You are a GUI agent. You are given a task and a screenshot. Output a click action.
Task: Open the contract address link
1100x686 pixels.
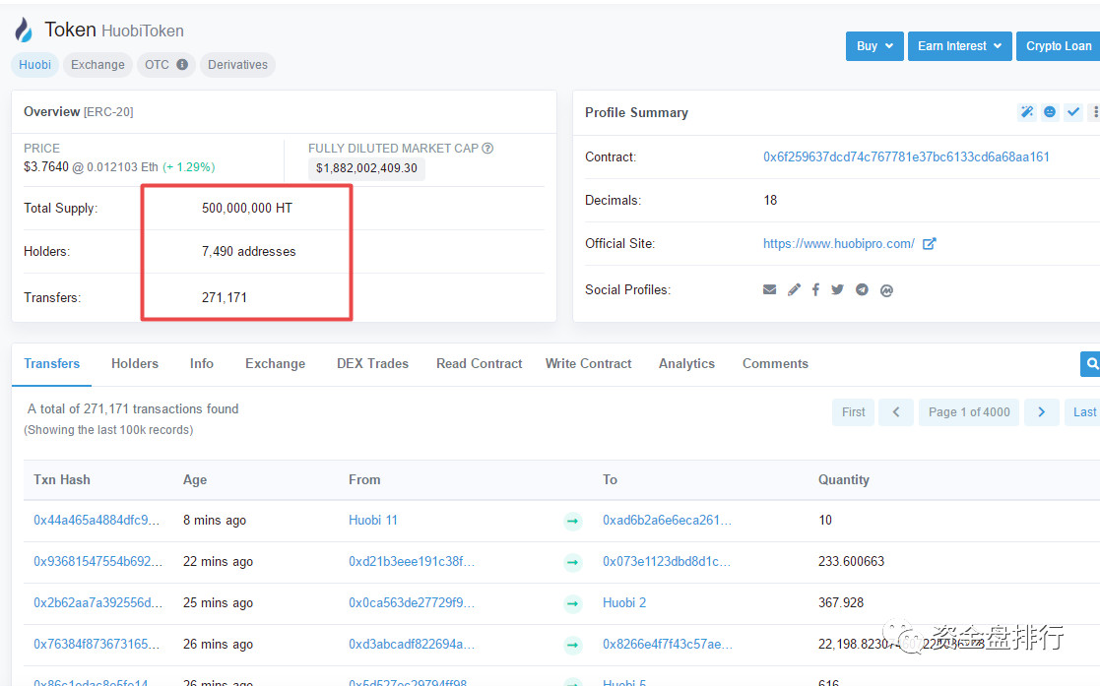point(906,157)
